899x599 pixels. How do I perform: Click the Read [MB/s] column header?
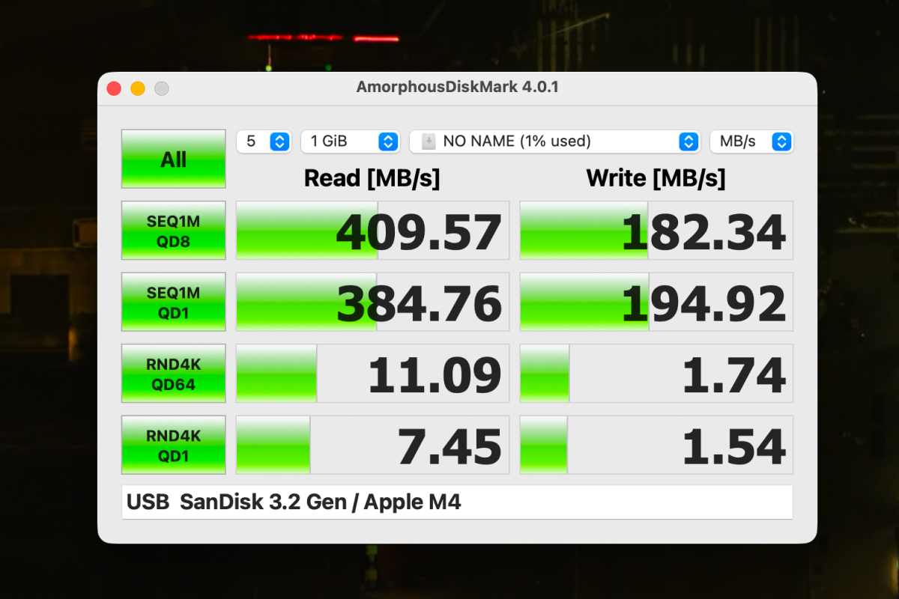tap(372, 178)
